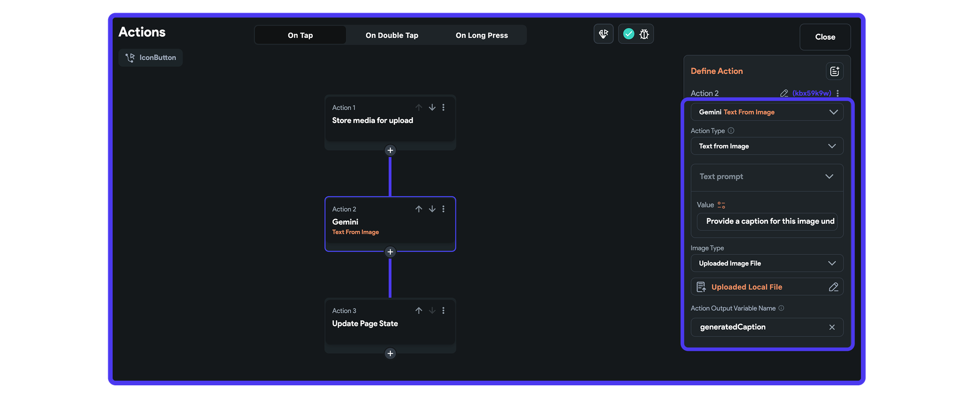Open Action 2 card three-dot menu
The width and height of the screenshot is (970, 395).
pos(443,209)
